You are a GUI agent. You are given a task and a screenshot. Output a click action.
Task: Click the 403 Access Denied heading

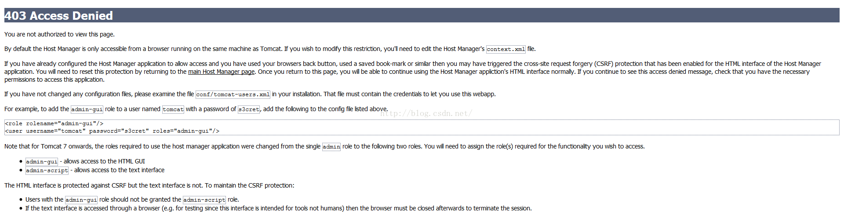point(58,15)
